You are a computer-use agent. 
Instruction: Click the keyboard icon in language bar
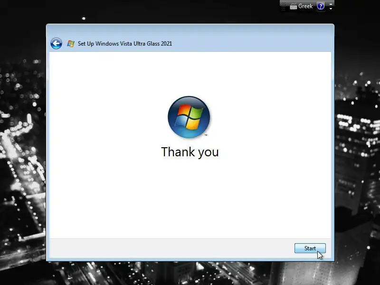click(x=294, y=7)
